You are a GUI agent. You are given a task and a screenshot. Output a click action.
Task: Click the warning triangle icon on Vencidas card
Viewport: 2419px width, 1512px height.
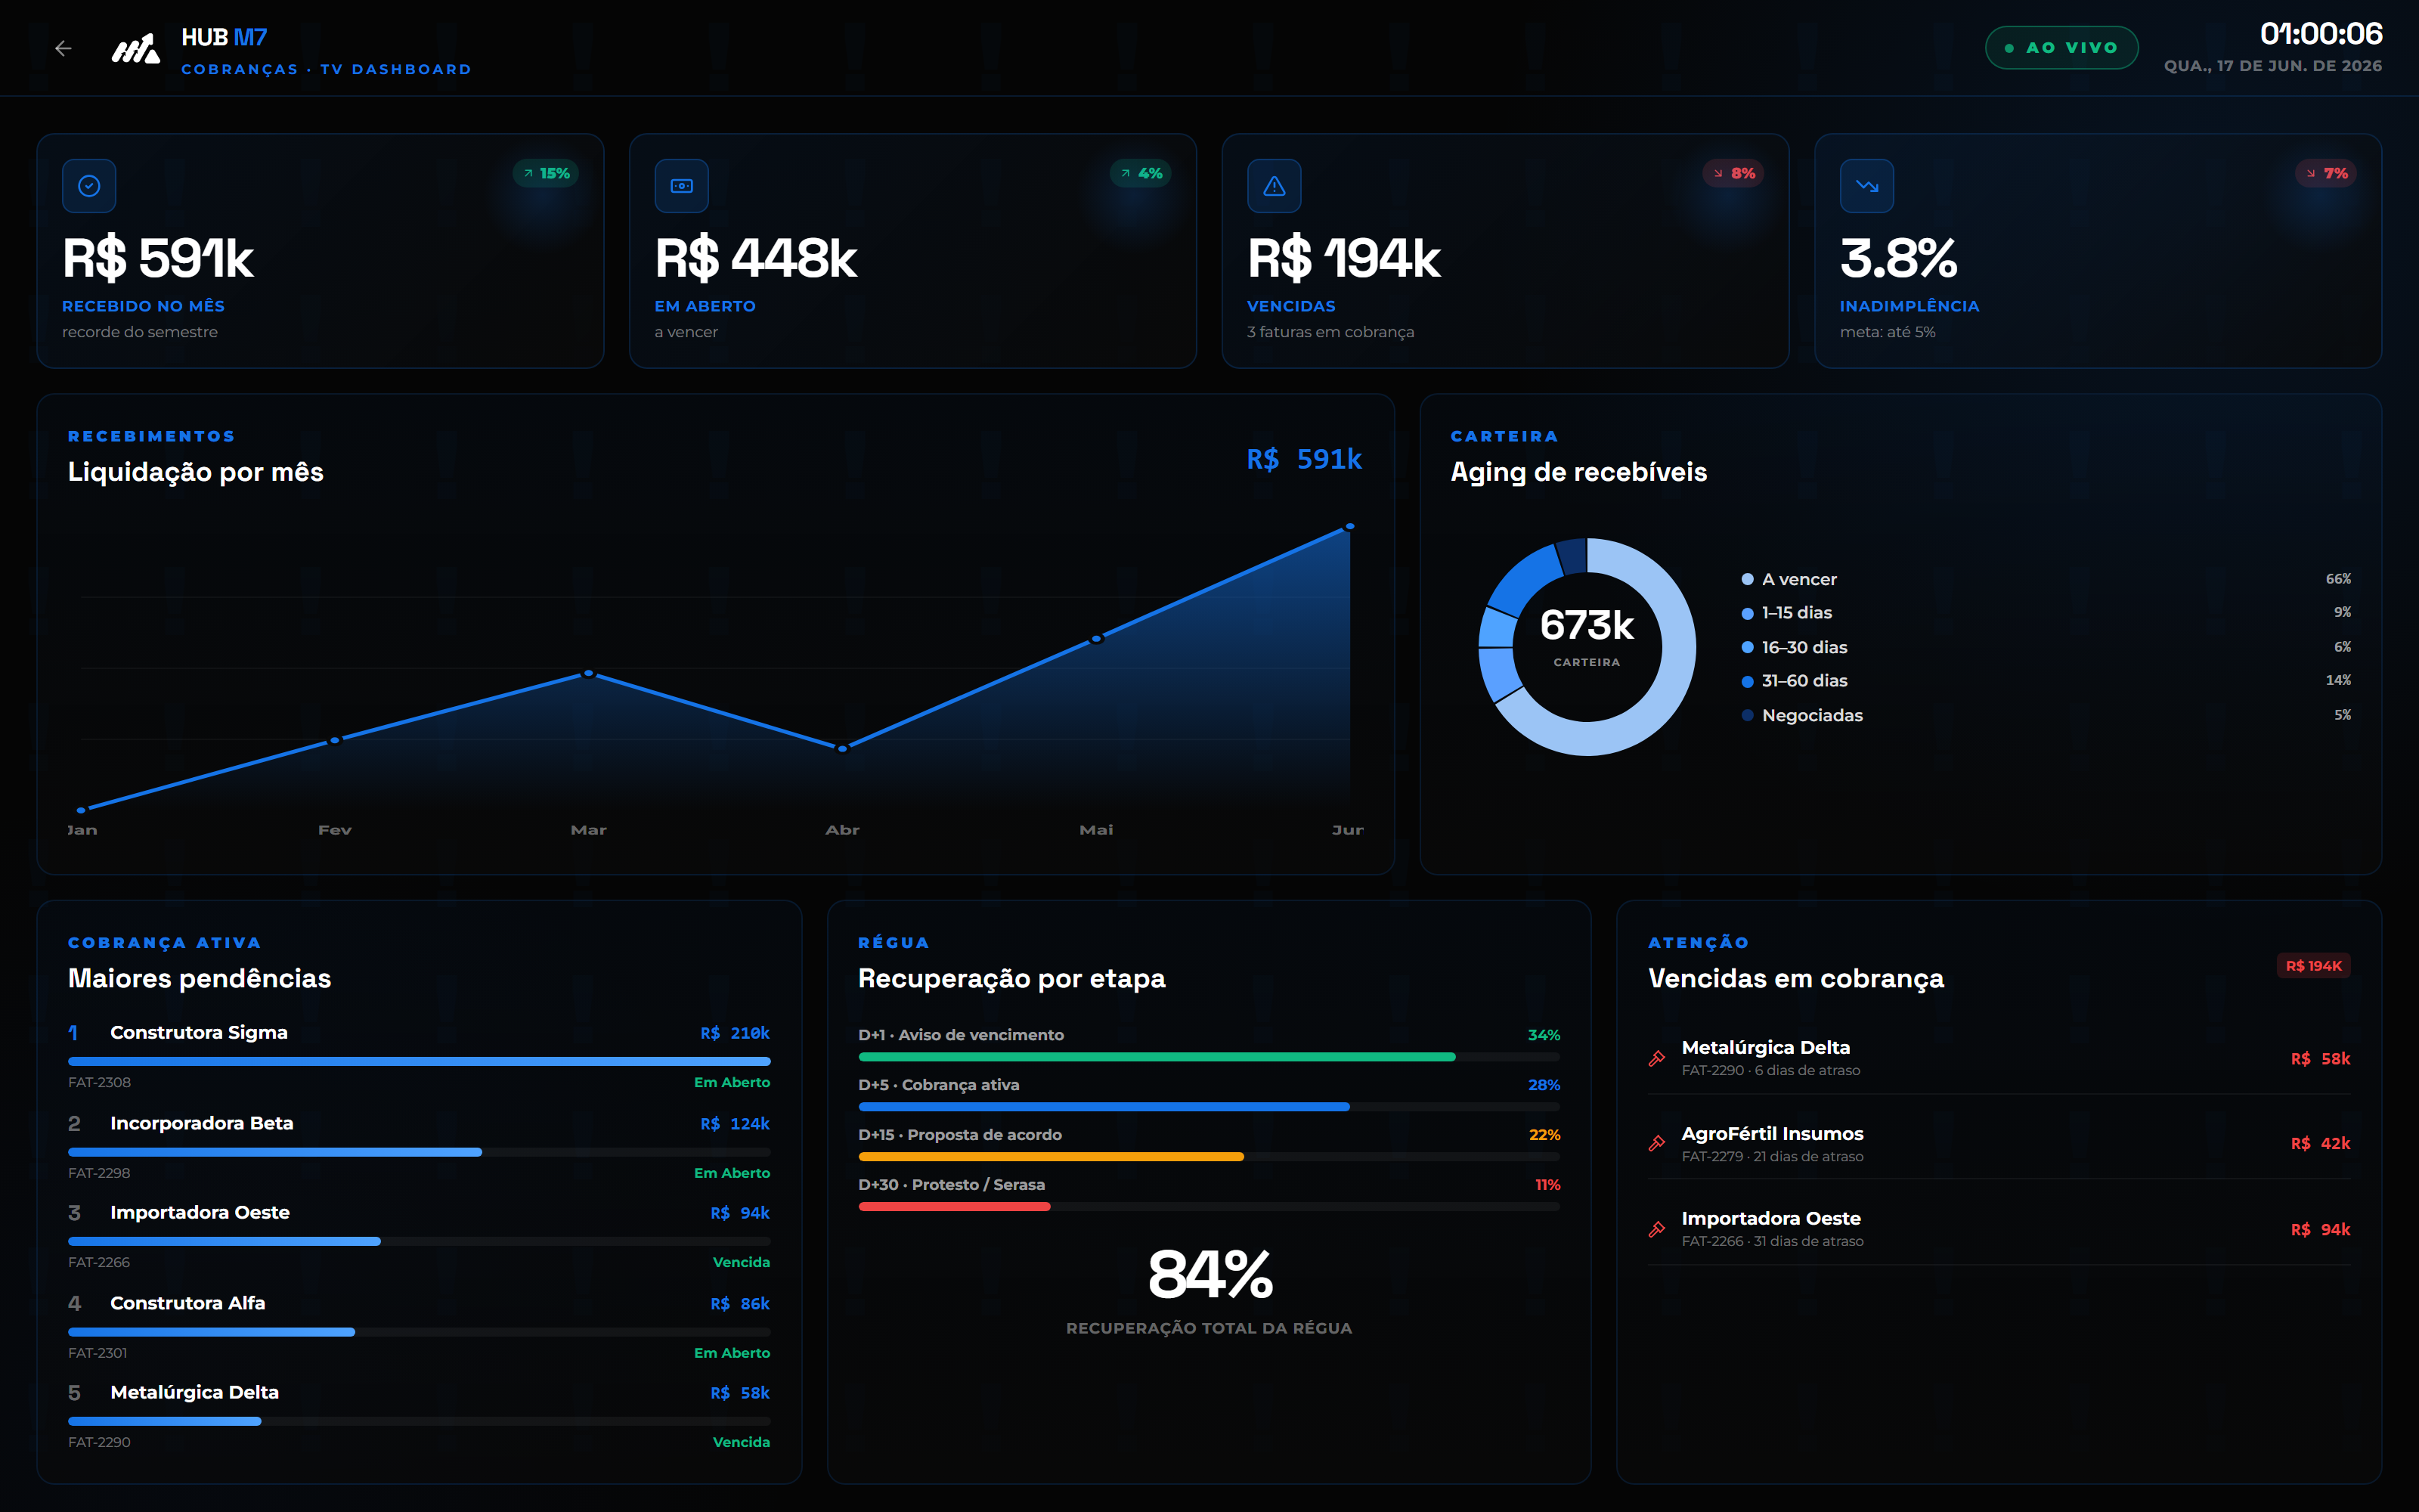click(1275, 186)
